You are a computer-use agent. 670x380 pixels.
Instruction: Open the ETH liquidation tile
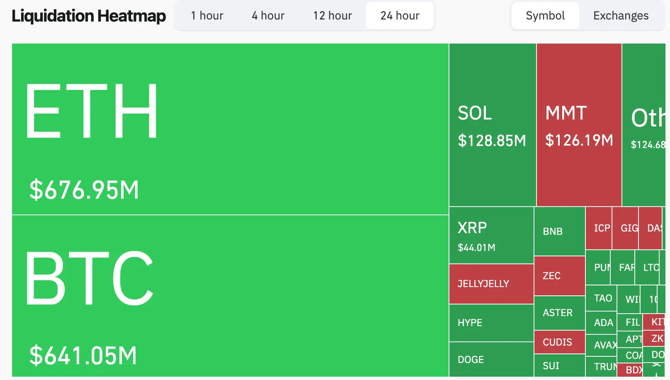[228, 124]
